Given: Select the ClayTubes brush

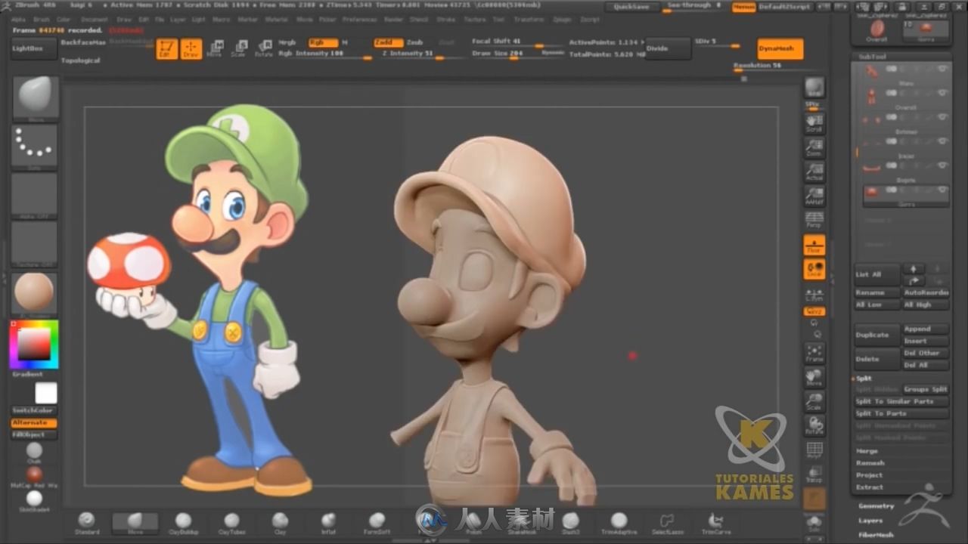Looking at the screenshot, I should [x=231, y=522].
